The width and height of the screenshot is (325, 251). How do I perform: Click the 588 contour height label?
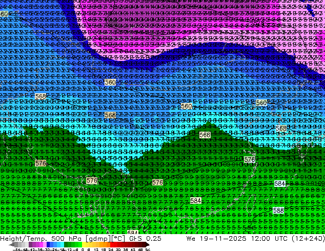[278, 210]
